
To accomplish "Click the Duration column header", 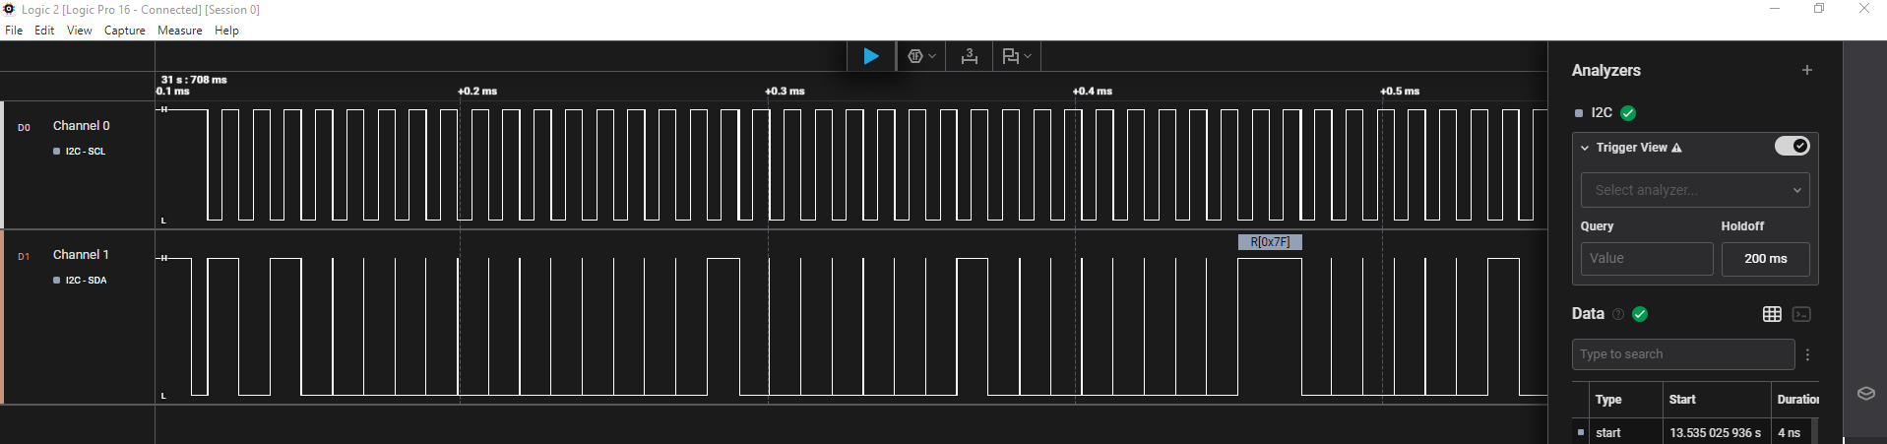I will (1797, 400).
